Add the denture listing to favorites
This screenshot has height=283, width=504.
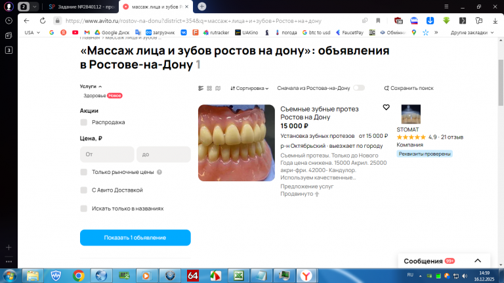[386, 108]
